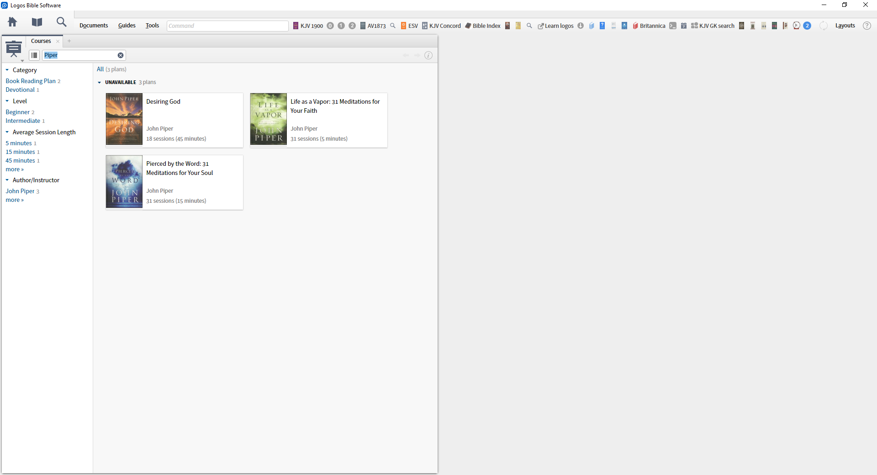Screen dimensions: 877x475
Task: Filter by 5 minutes session length
Action: coord(19,143)
